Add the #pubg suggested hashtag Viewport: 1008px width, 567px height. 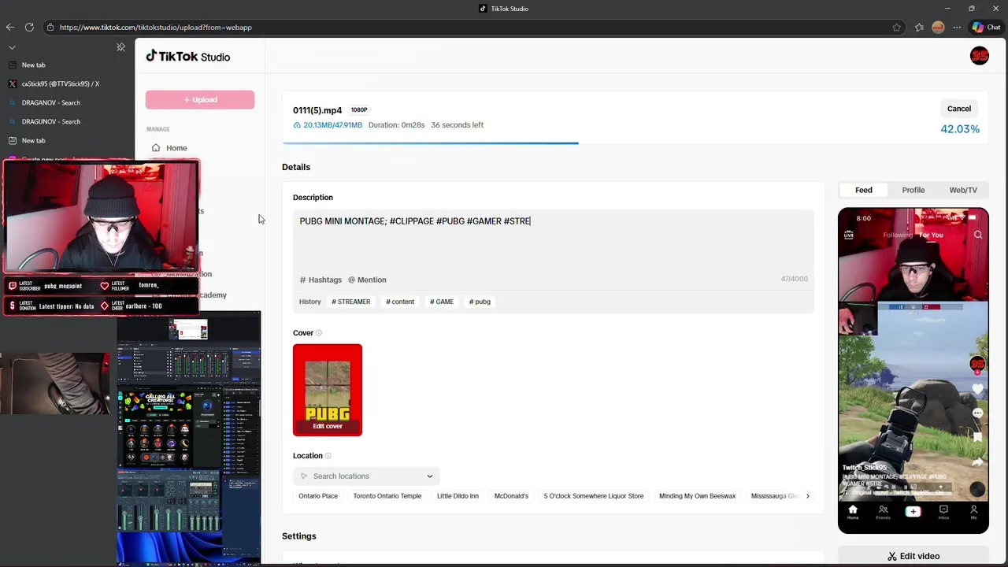480,302
